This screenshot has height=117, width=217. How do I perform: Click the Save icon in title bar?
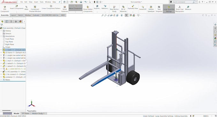coord(76,2)
